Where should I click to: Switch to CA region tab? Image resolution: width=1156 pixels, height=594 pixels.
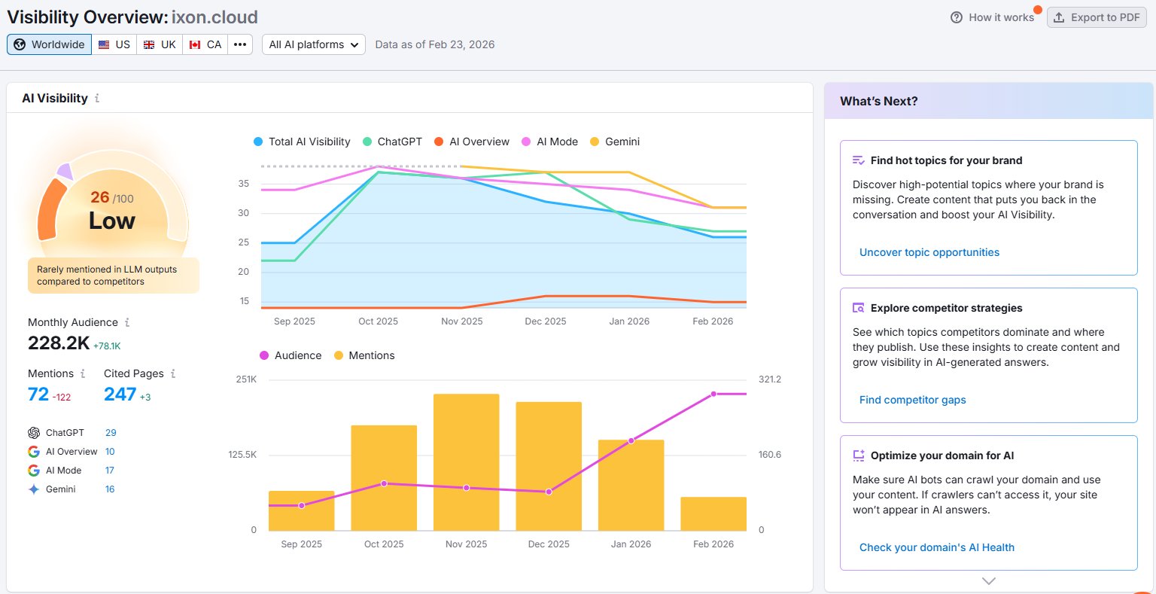coord(205,44)
